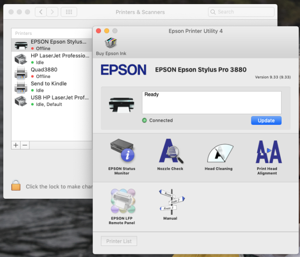
Task: Show all preferences grid button
Action: point(69,12)
